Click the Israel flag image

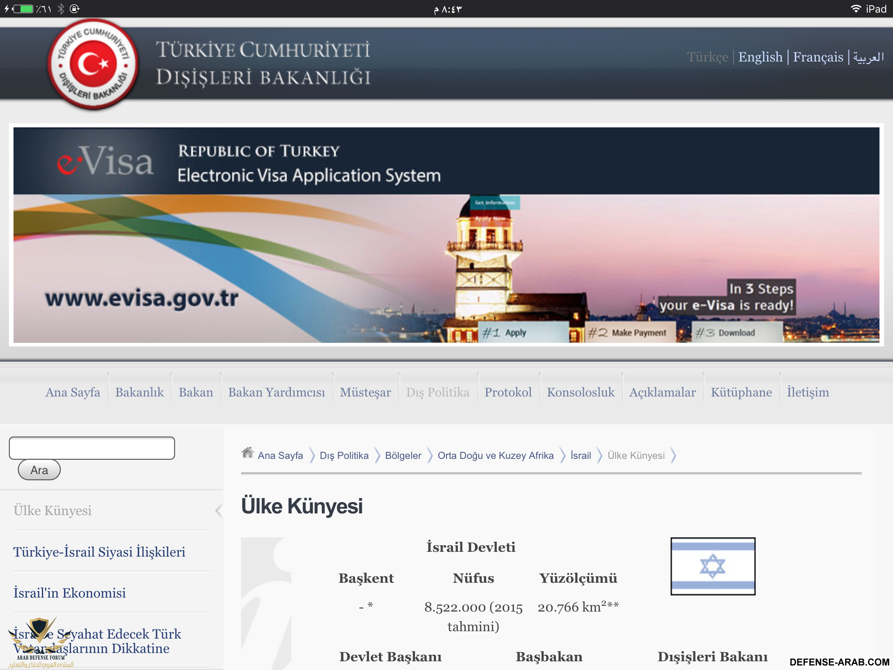tap(712, 566)
